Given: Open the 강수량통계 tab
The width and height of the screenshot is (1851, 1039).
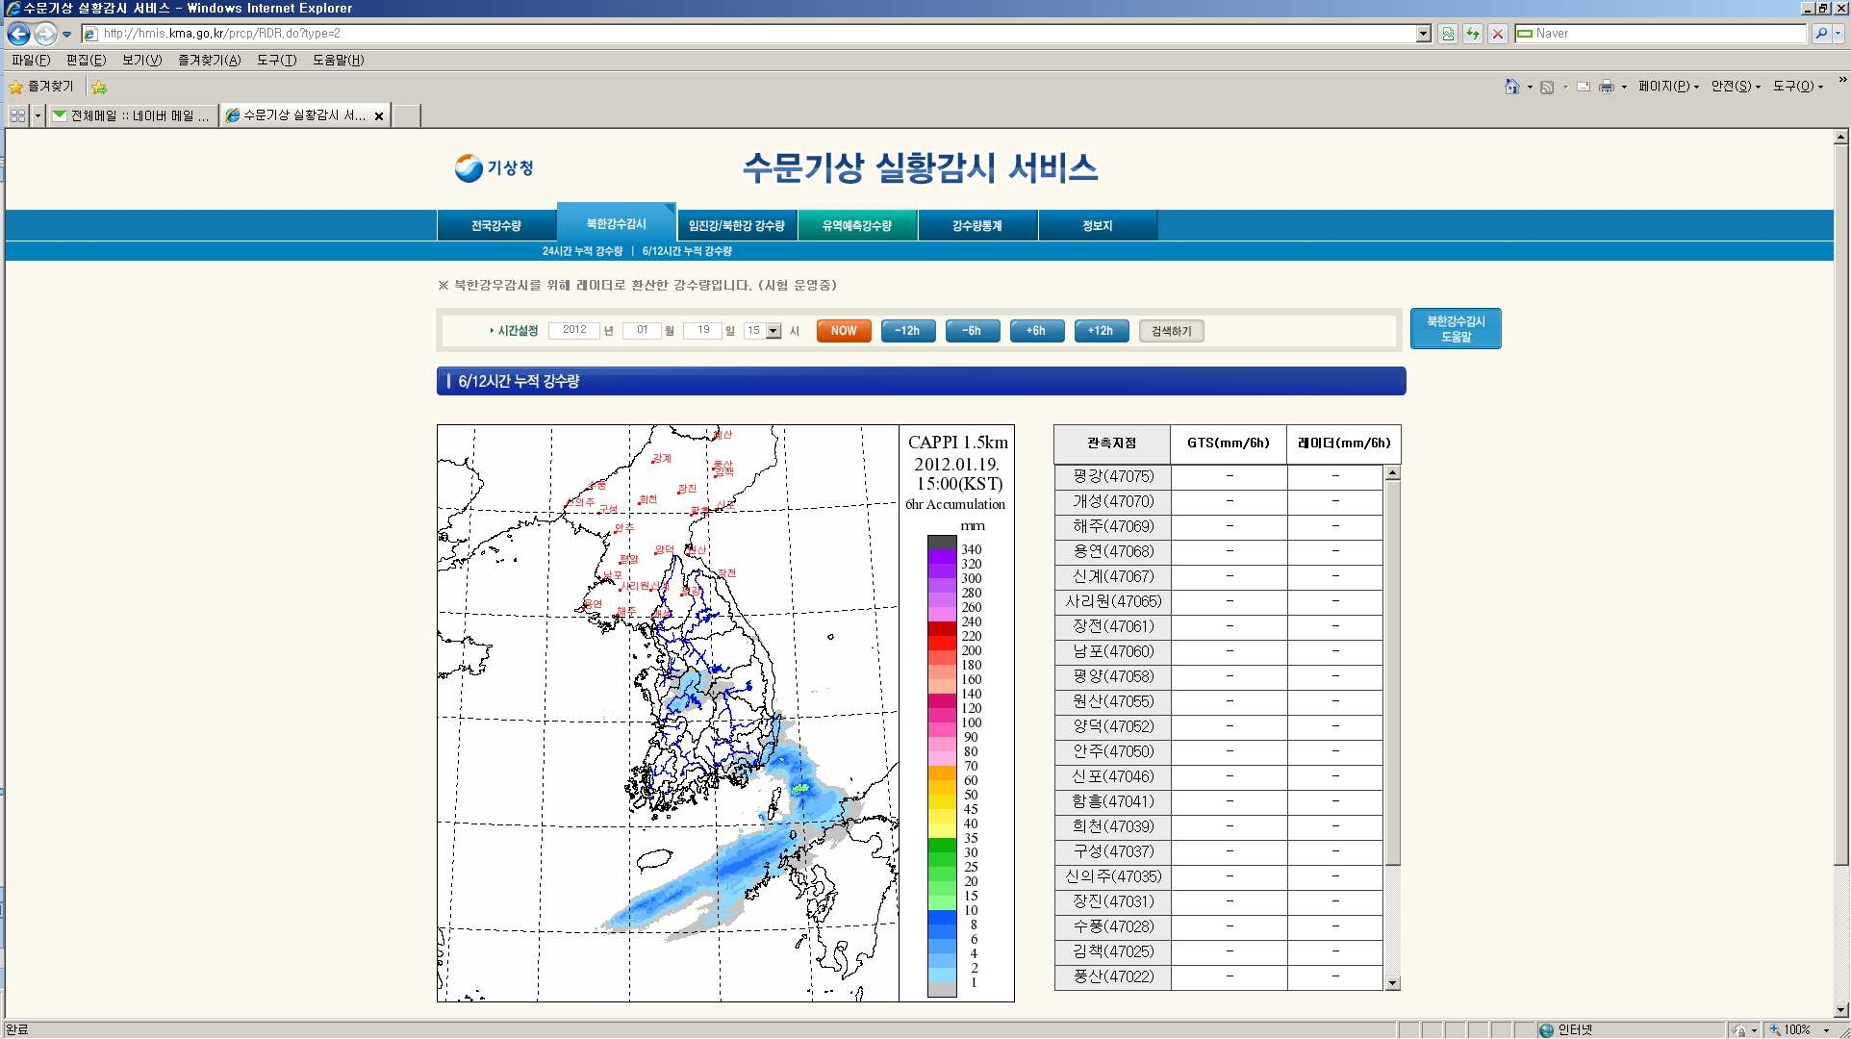Looking at the screenshot, I should [x=977, y=226].
